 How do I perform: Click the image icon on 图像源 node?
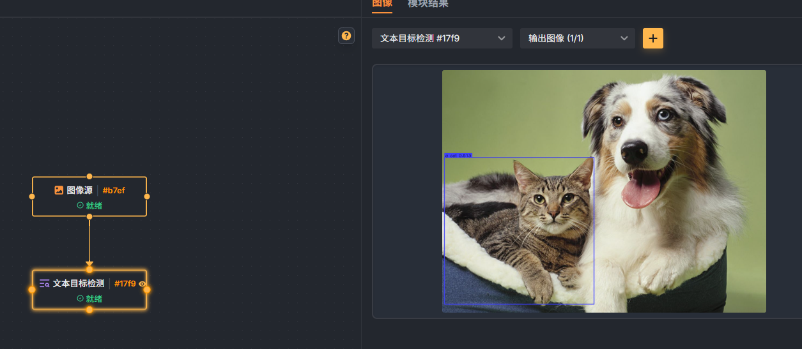59,190
